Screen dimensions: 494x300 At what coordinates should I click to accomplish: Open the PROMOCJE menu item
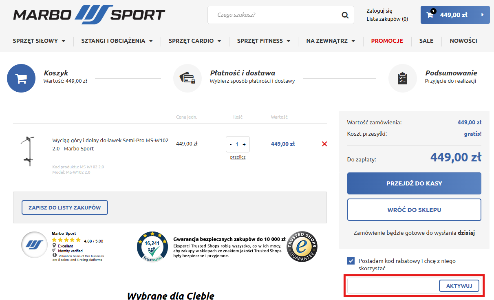pyautogui.click(x=387, y=41)
